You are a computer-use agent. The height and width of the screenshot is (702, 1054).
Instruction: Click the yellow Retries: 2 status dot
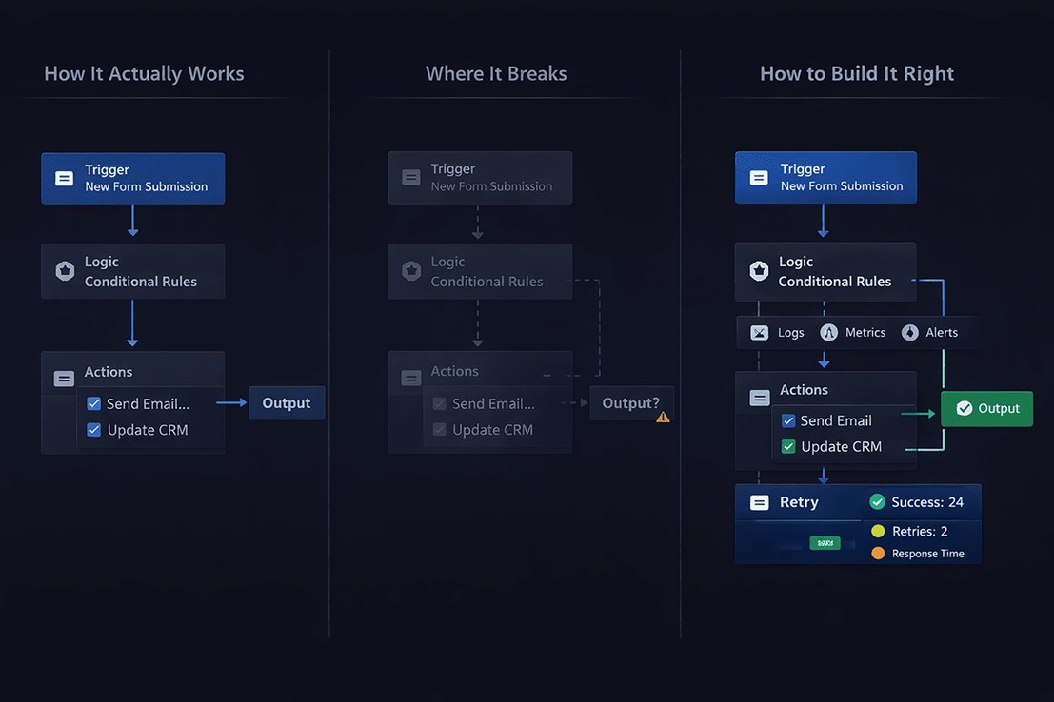click(x=878, y=531)
